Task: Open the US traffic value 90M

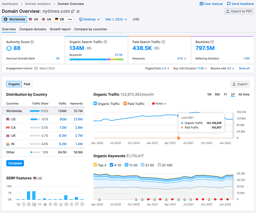Action: tap(63, 119)
